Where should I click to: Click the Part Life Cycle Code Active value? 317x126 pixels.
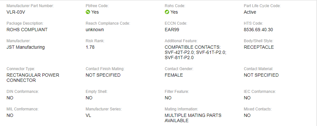point(250,12)
